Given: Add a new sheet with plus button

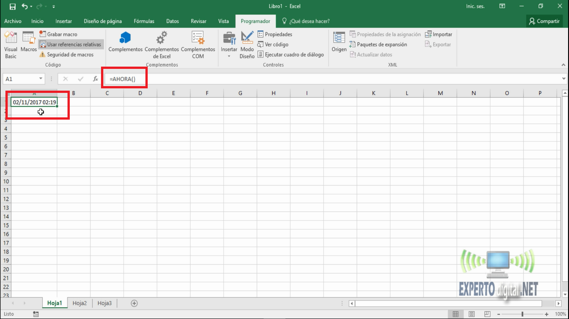Looking at the screenshot, I should pyautogui.click(x=134, y=303).
